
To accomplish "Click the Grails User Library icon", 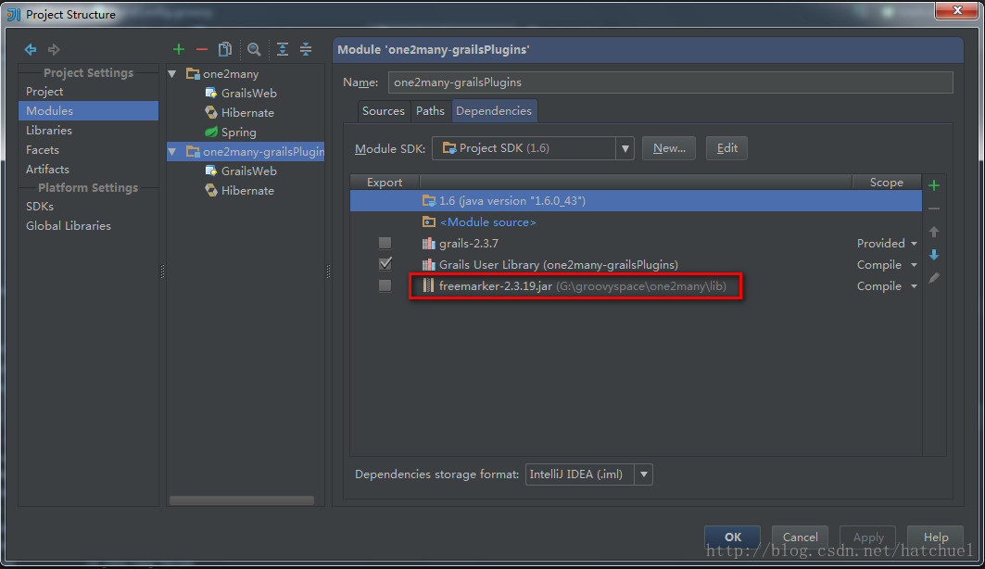I will pyautogui.click(x=428, y=265).
